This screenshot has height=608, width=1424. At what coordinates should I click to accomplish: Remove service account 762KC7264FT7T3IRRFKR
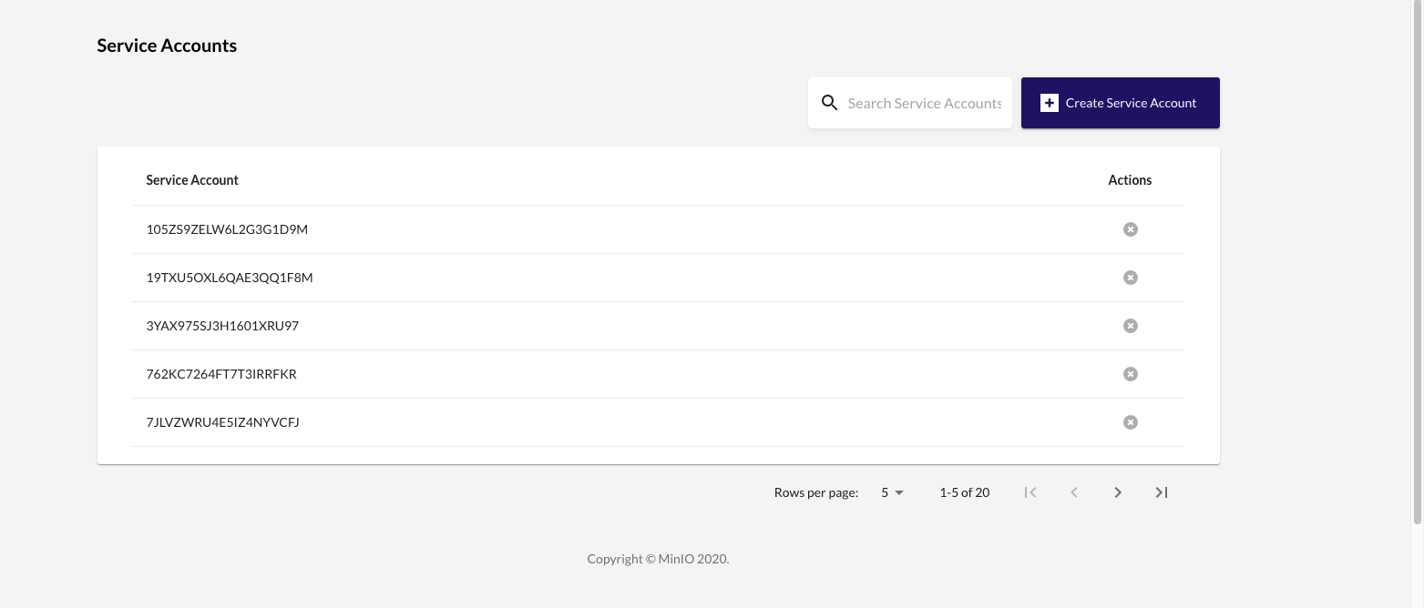click(1130, 374)
